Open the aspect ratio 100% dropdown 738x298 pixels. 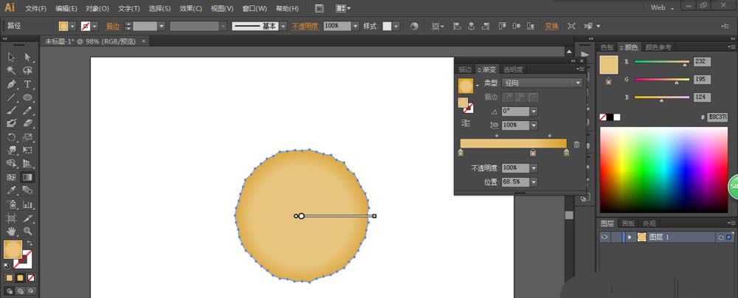point(534,125)
